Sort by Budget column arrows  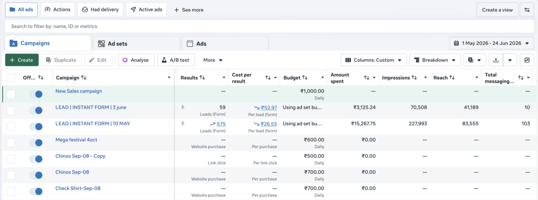(305, 78)
